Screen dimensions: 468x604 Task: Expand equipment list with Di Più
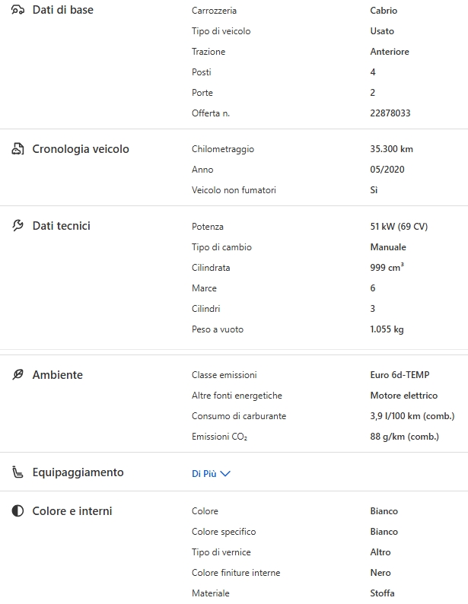pos(204,473)
